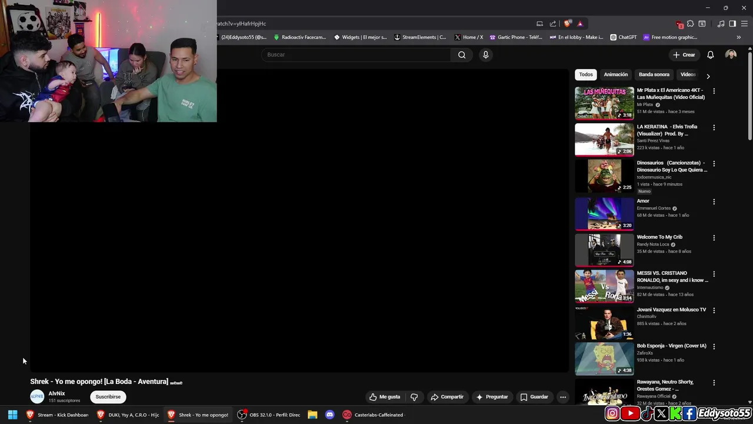Image resolution: width=753 pixels, height=424 pixels.
Task: Open the browser hamburger main menu
Action: pos(745,24)
